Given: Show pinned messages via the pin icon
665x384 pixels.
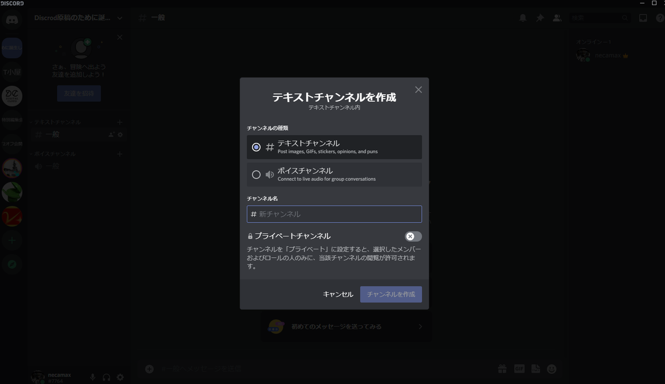Looking at the screenshot, I should point(539,17).
